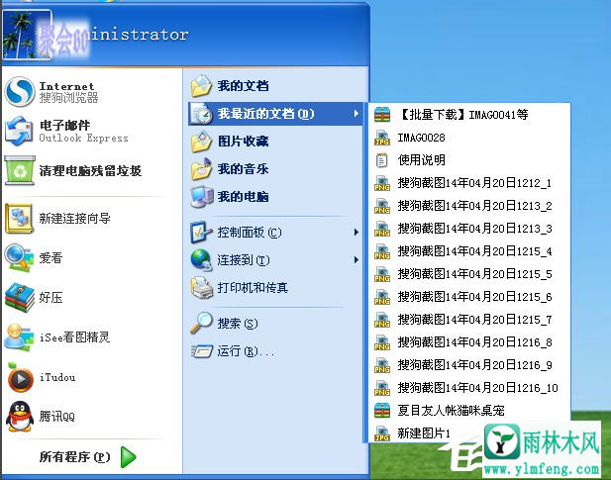This screenshot has height=480, width=611.
Task: Click JPG icon beside IMAG0028
Action: click(382, 138)
